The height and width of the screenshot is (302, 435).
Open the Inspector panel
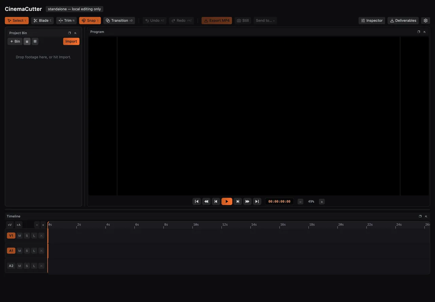pos(372,21)
